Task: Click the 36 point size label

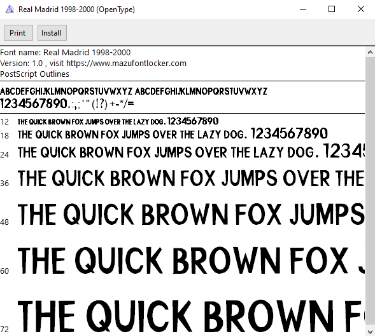Action: 4,184
